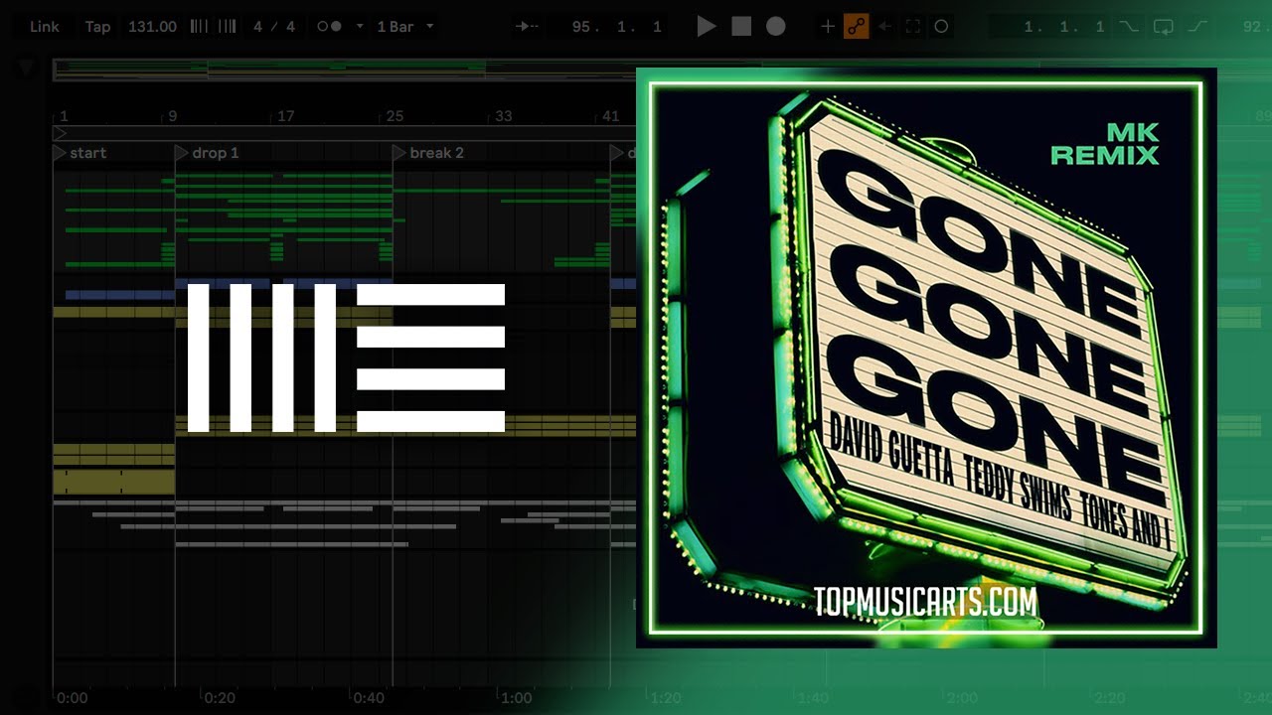The width and height of the screenshot is (1272, 715).
Task: Click bar 9 in the beat ruler
Action: [173, 116]
